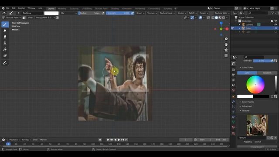The width and height of the screenshot is (279, 157).
Task: Open the Render properties tab
Action: pyautogui.click(x=233, y=70)
